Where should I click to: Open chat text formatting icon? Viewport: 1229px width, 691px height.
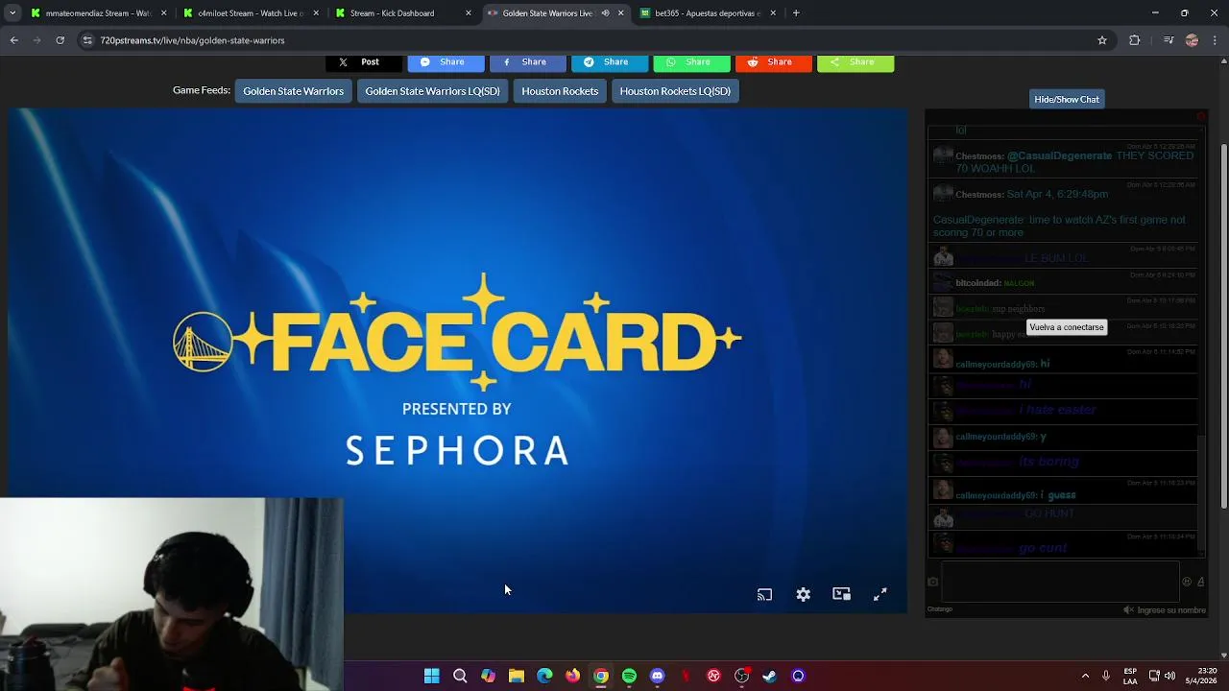(x=1200, y=582)
